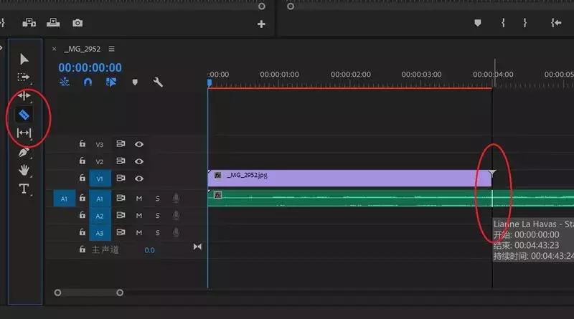Viewport: 574px width, 319px height.
Task: Click the timeline horizontal zoom scrollbar
Action: coord(88,292)
